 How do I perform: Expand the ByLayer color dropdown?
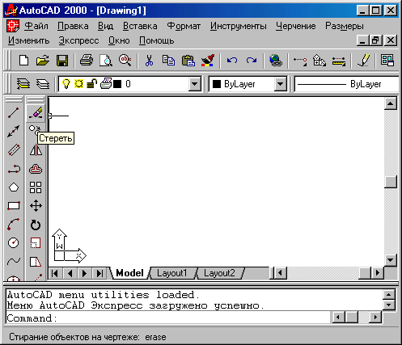(x=280, y=84)
